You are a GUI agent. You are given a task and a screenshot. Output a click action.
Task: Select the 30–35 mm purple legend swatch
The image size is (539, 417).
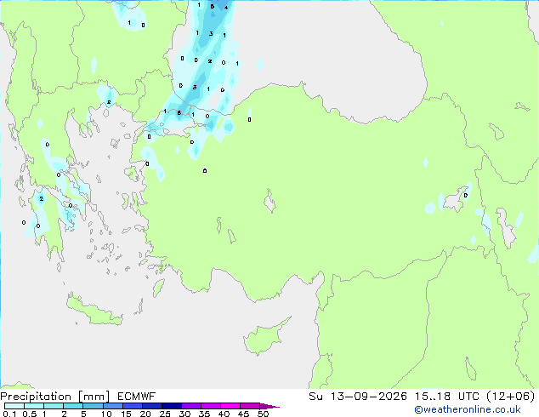[191, 406]
